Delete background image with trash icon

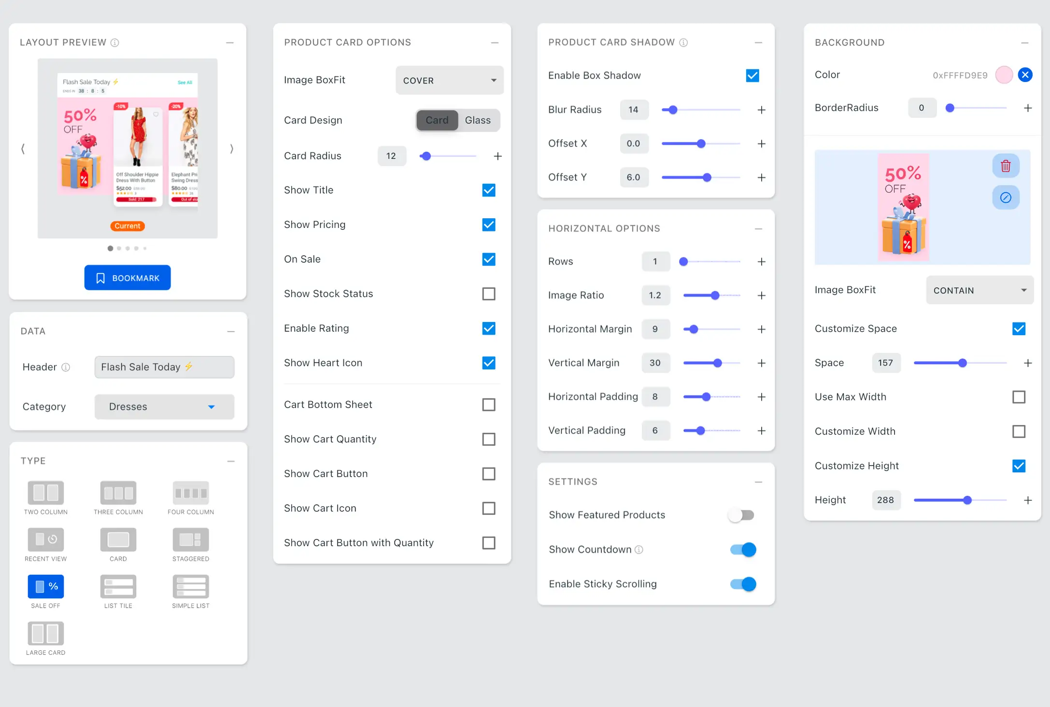coord(1006,166)
